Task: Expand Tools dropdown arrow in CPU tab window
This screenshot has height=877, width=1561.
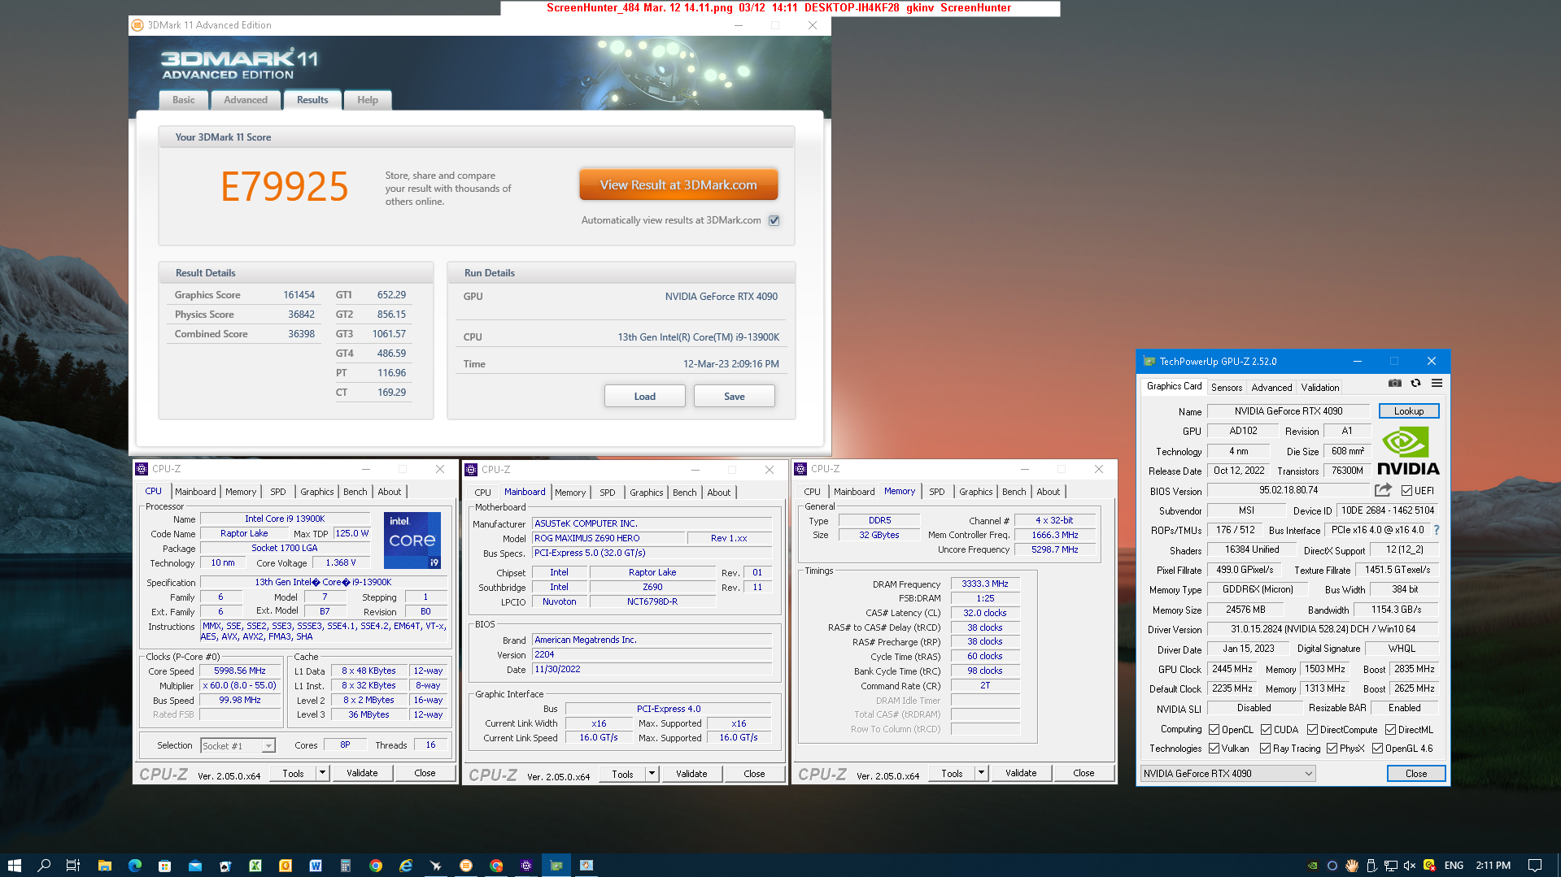Action: [322, 773]
